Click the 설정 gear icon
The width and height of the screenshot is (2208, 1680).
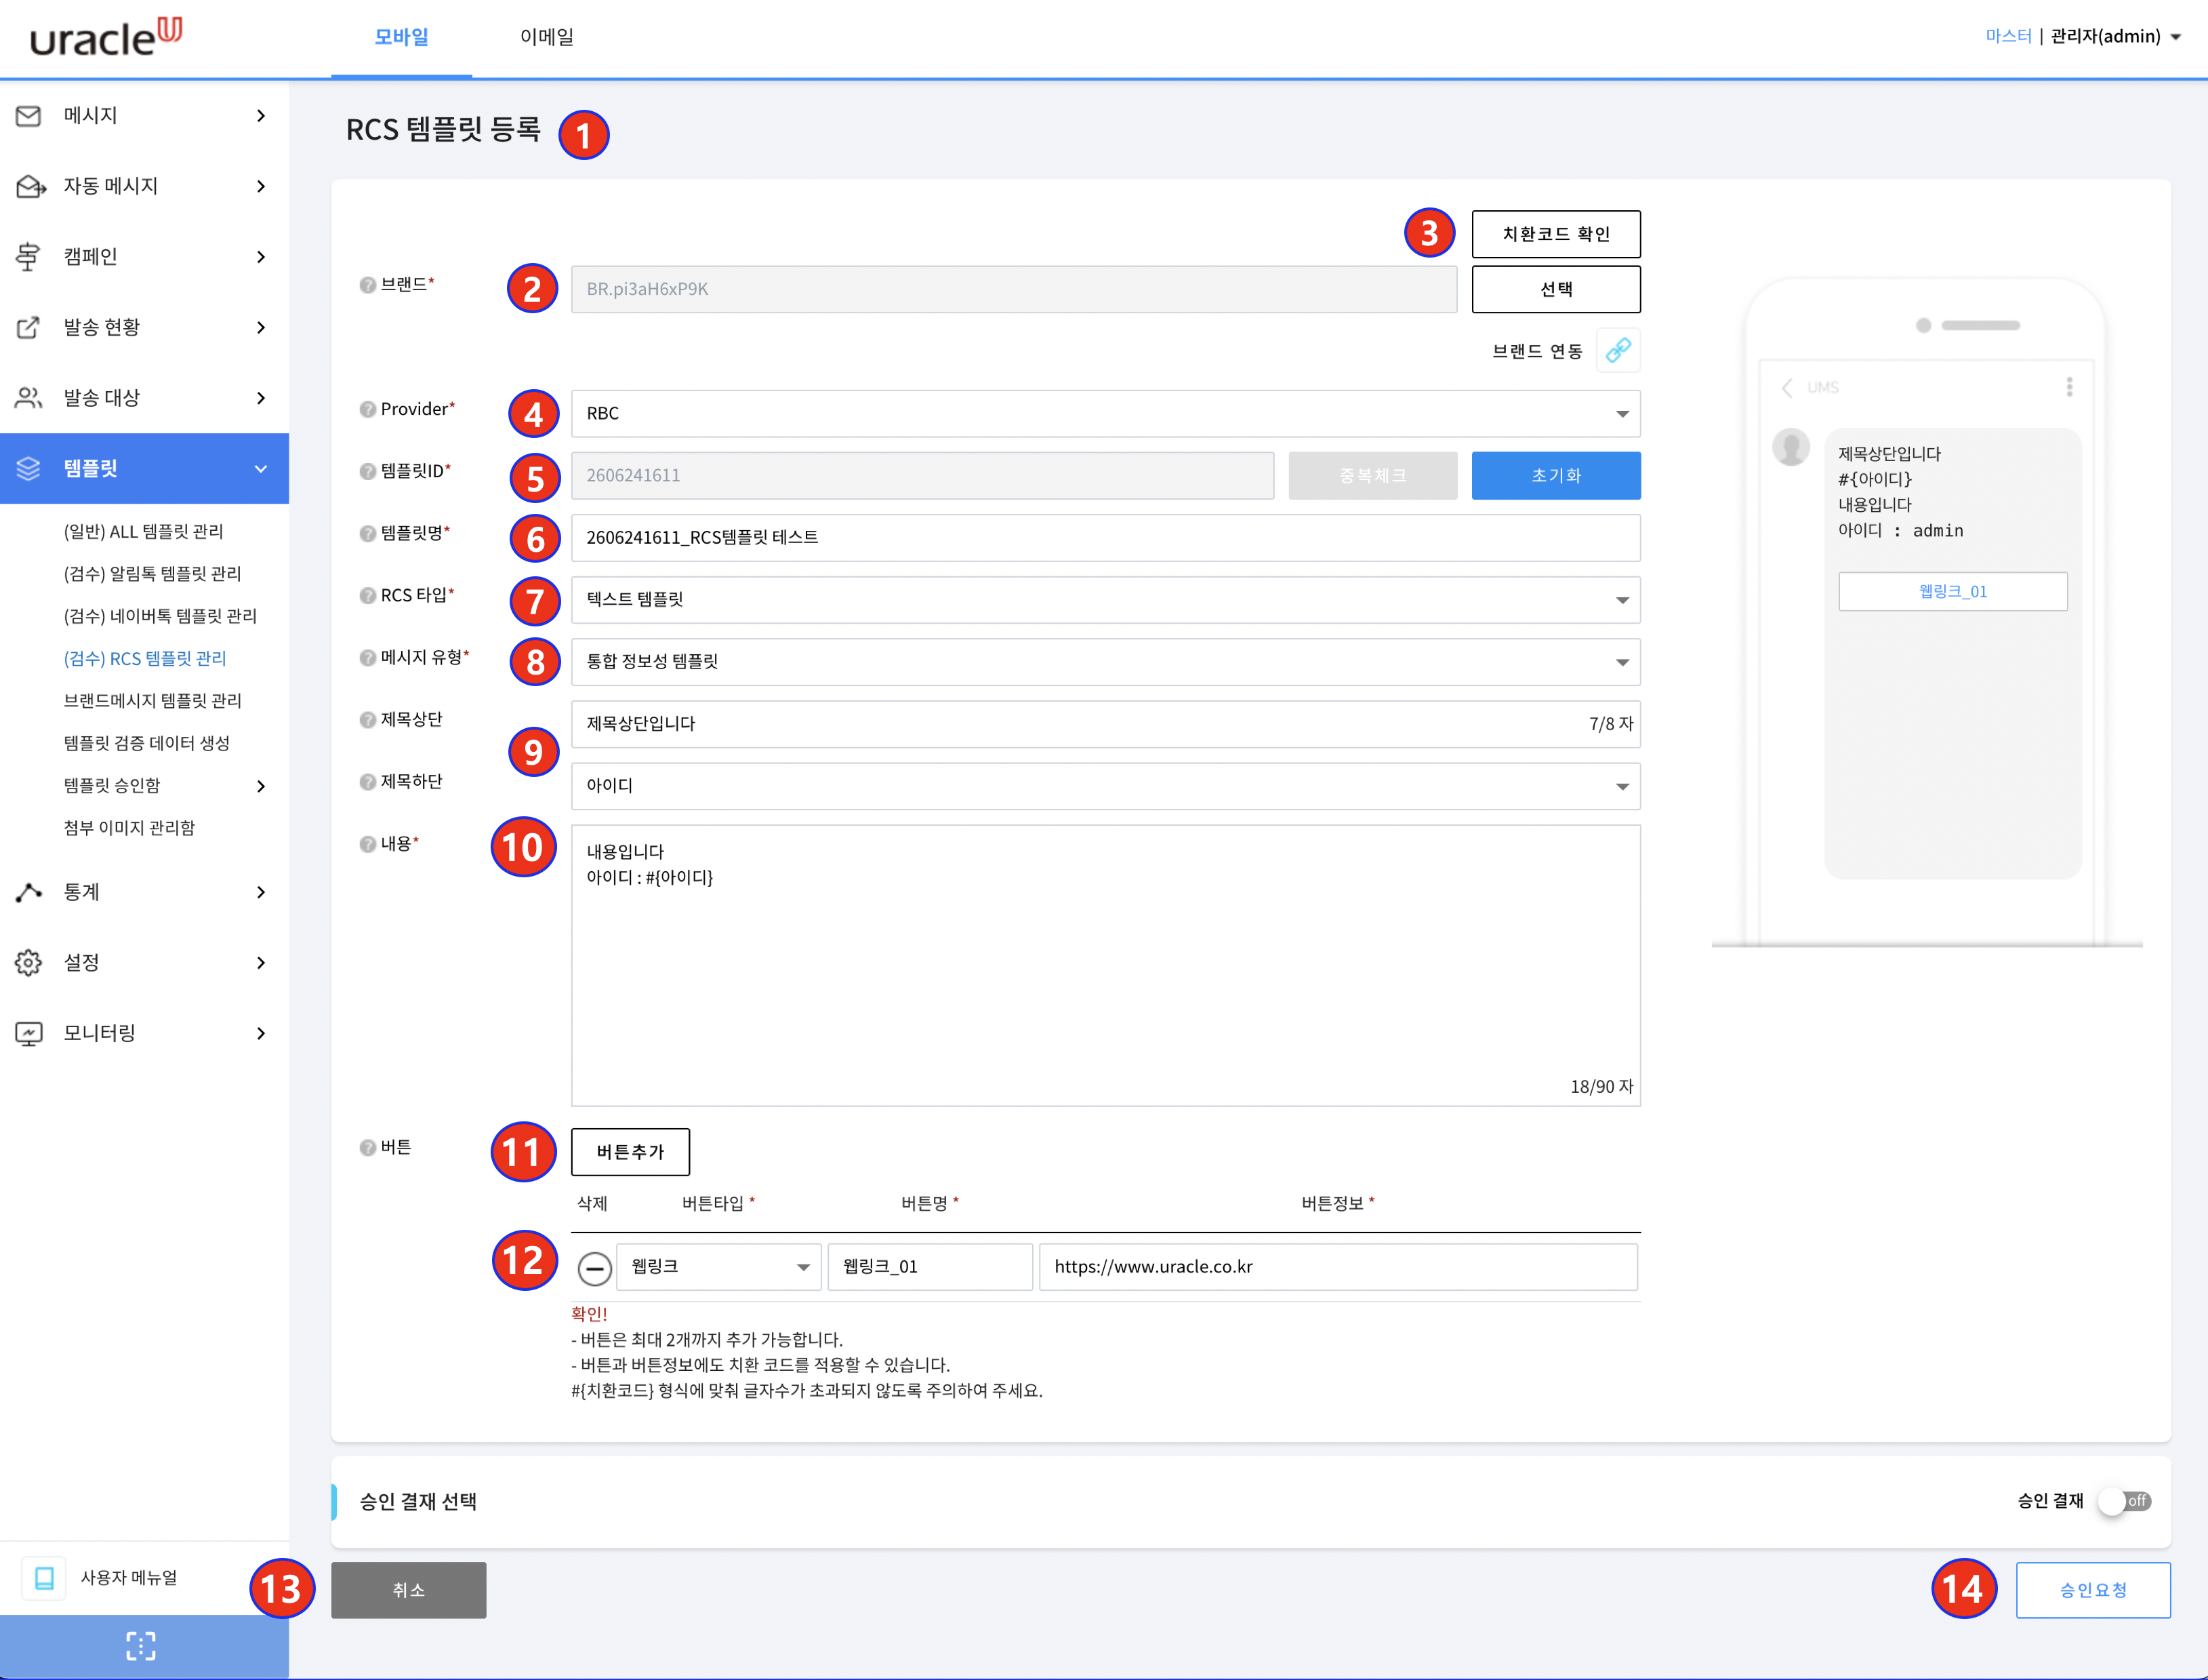click(29, 962)
